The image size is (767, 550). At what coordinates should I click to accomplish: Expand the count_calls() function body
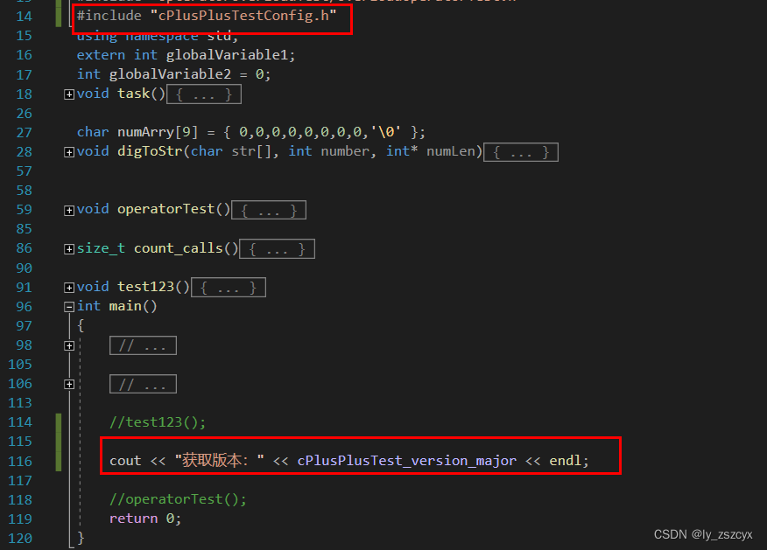coord(68,248)
